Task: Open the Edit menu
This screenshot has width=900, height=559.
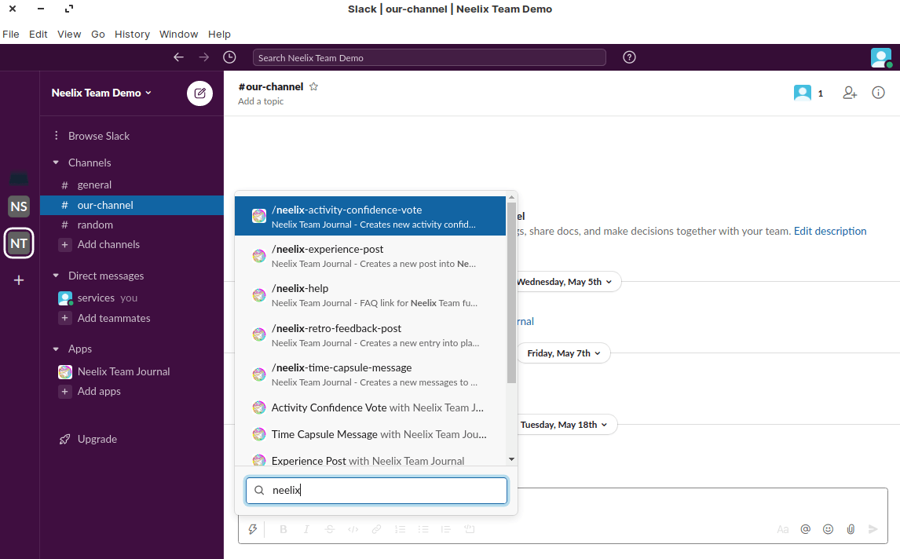Action: pyautogui.click(x=38, y=35)
